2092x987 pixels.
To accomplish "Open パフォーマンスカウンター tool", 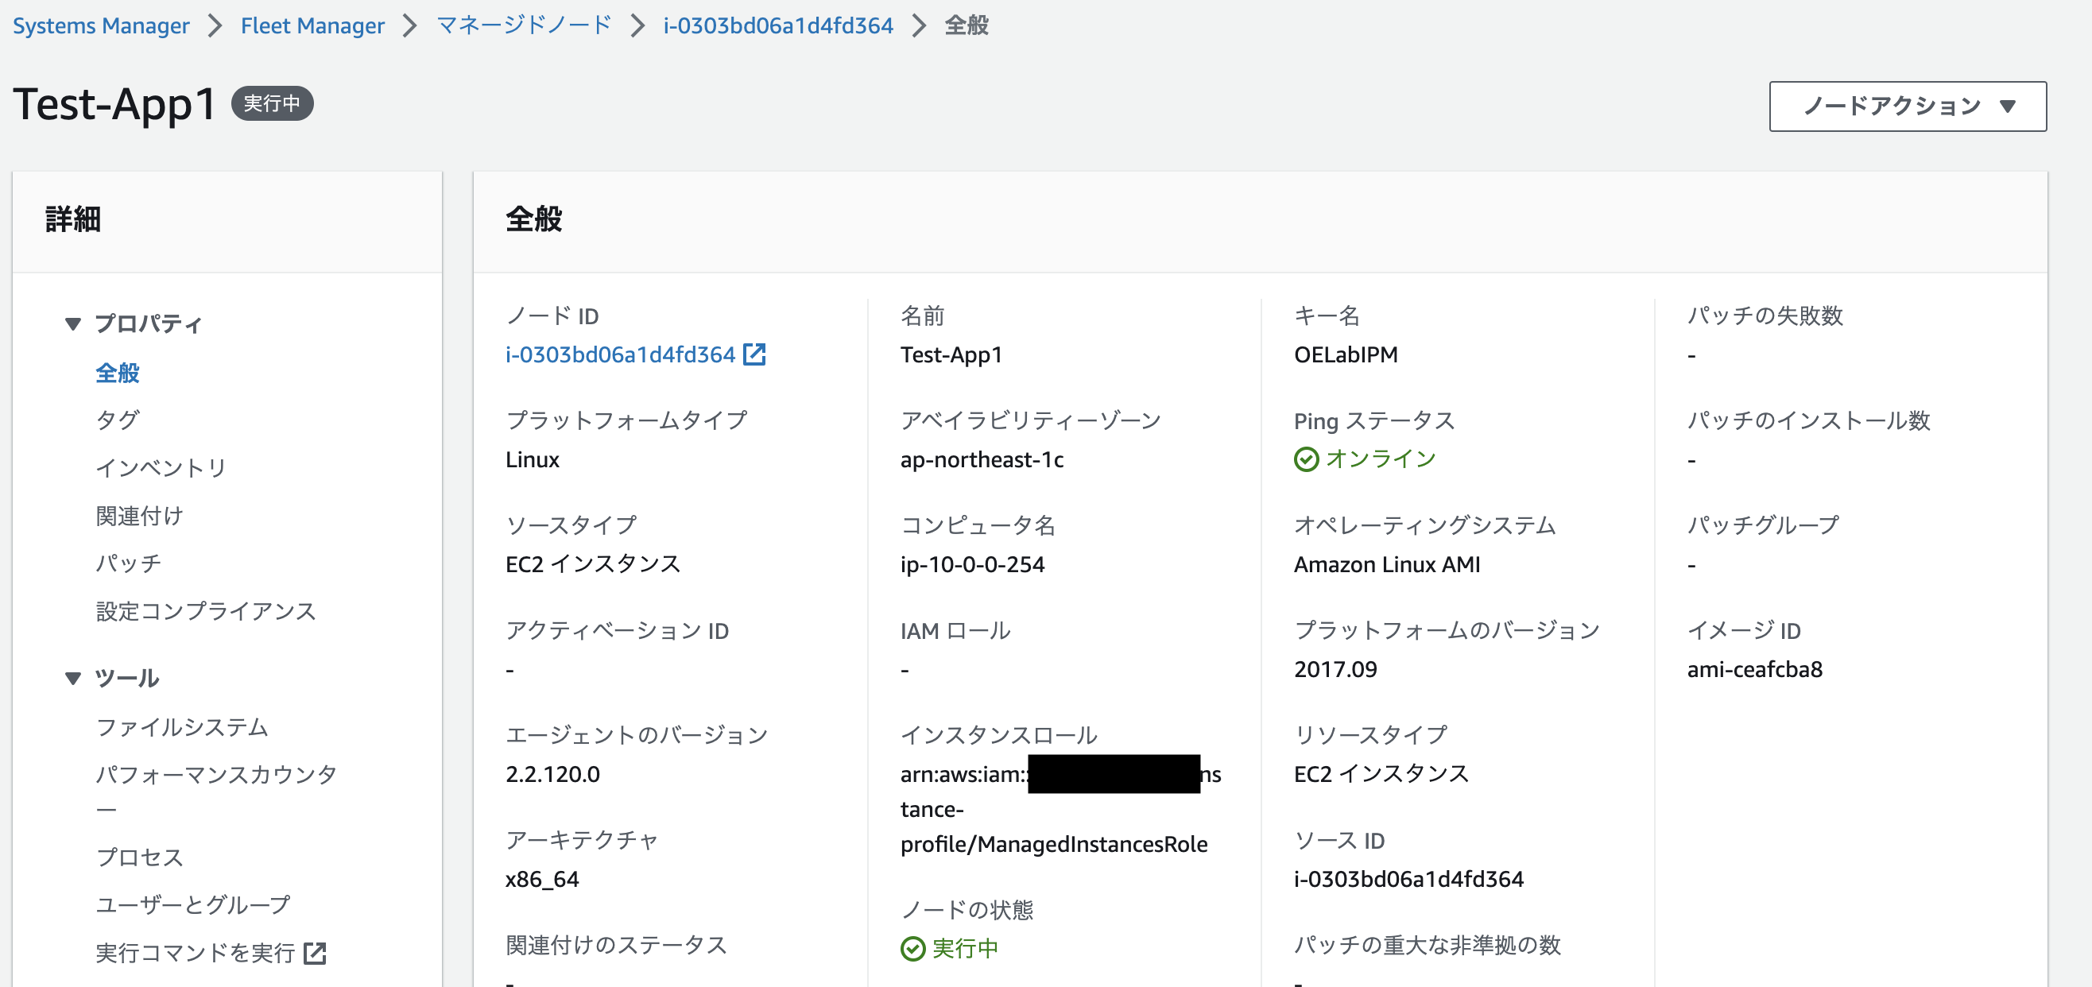I will 215,774.
